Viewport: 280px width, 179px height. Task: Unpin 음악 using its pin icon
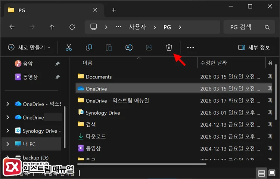(57, 64)
